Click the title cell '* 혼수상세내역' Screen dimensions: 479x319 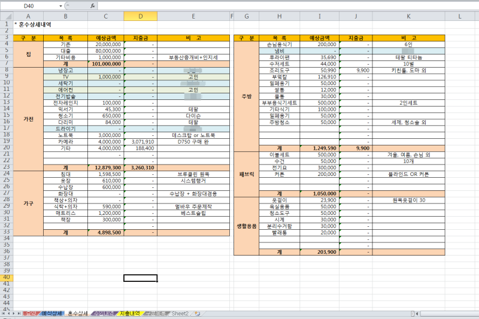[x=33, y=25]
